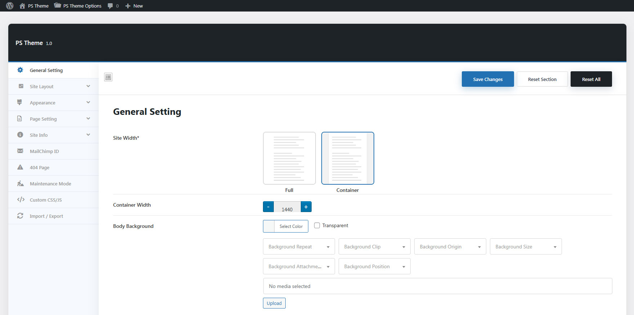Click the Import / Export refresh icon
This screenshot has width=634, height=315.
coord(20,216)
